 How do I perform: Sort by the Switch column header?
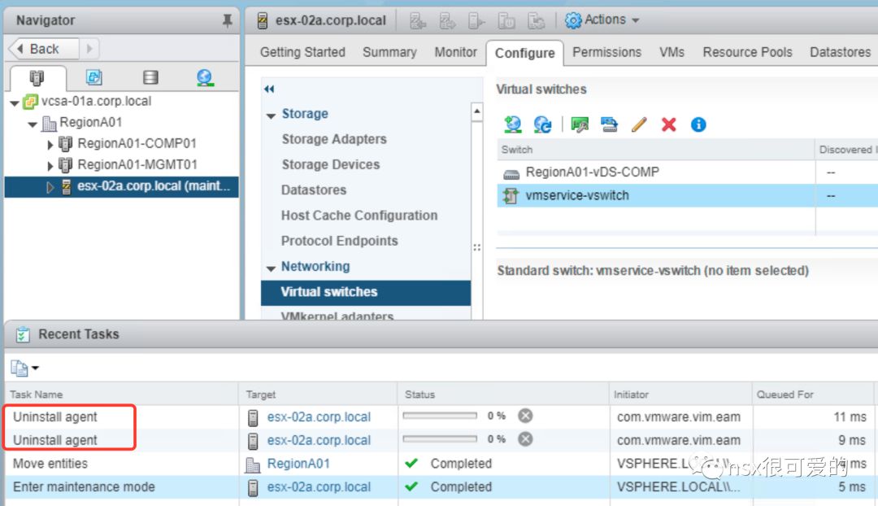(x=655, y=150)
